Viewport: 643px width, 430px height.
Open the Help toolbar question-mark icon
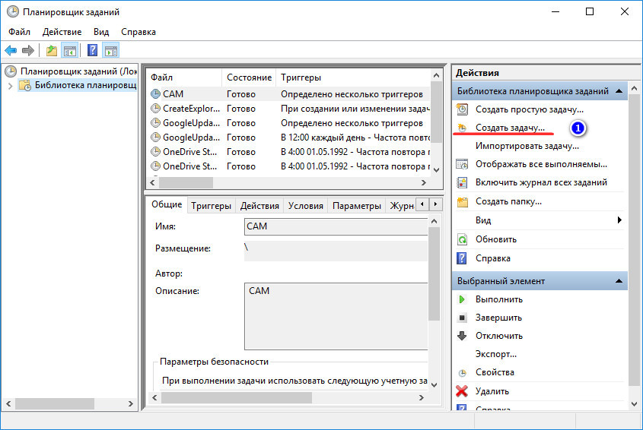(93, 50)
